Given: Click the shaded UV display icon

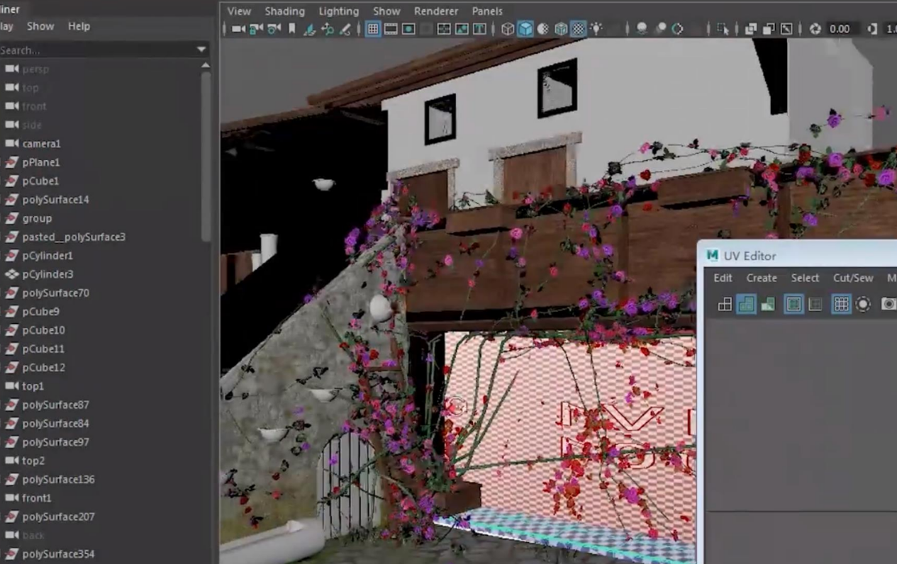Looking at the screenshot, I should 746,304.
